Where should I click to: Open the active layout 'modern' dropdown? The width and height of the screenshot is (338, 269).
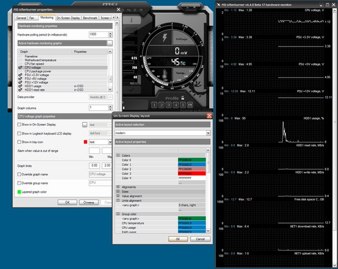point(208,133)
